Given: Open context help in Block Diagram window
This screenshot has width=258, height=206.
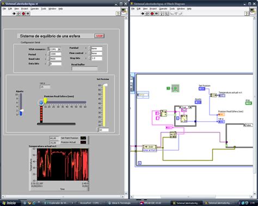Looking at the screenshot, I should click(x=247, y=14).
